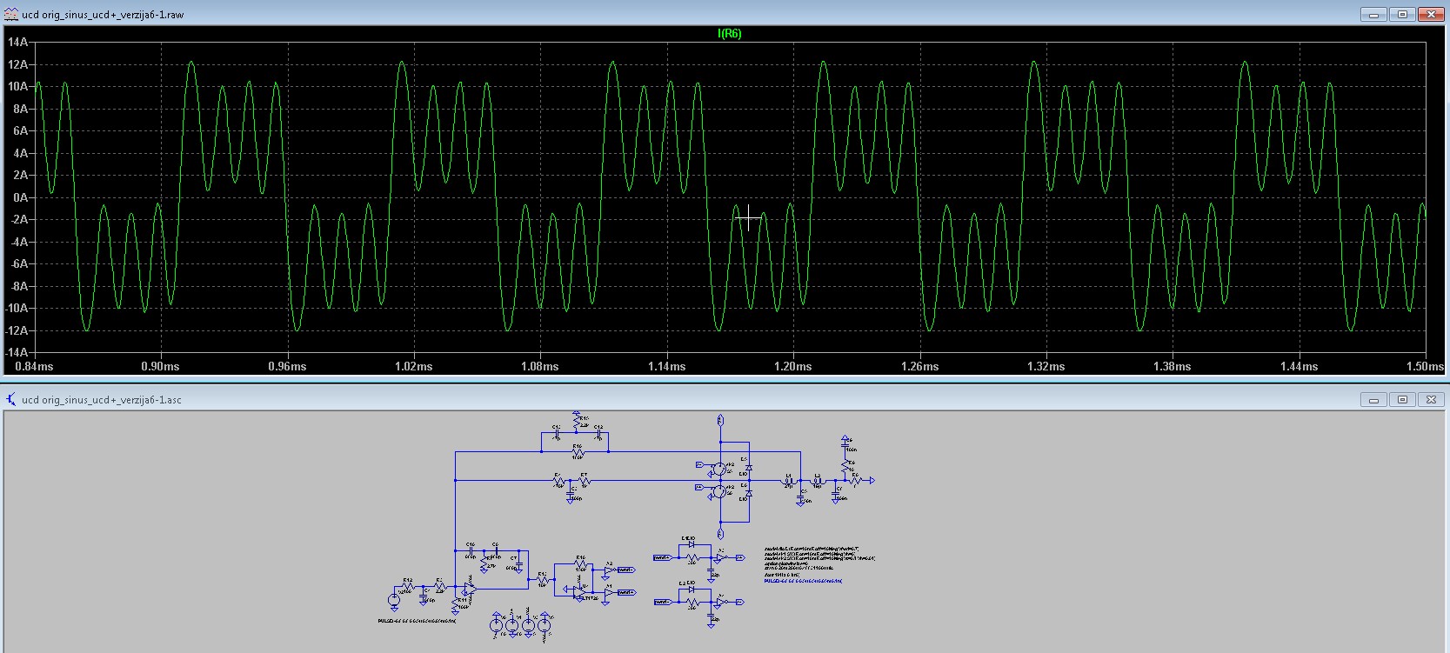Click the PULSE text under the input source
Viewport: 1450px width, 653px height.
417,621
